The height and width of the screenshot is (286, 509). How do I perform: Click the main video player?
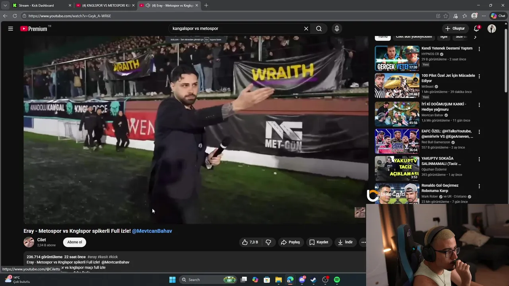pyautogui.click(x=196, y=129)
